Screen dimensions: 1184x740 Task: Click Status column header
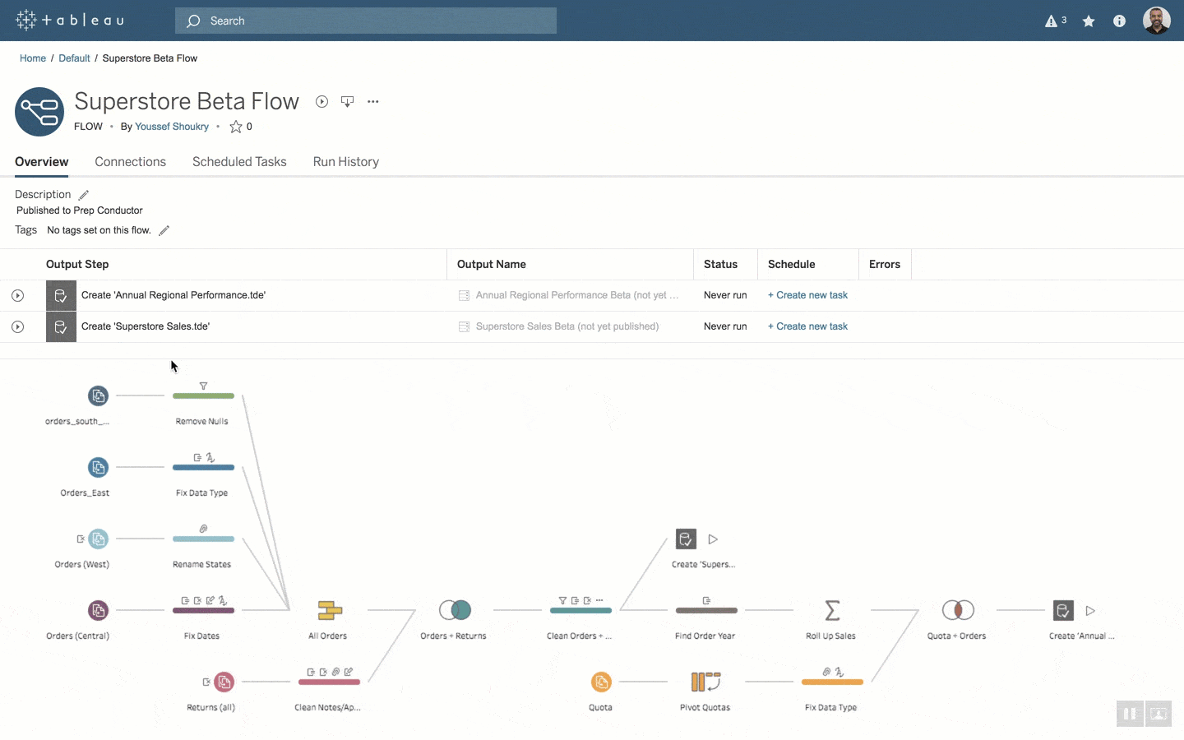(720, 264)
